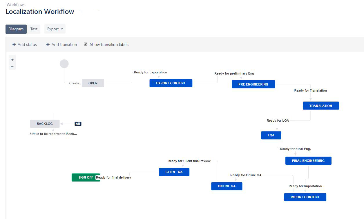Select the BACKLOG status node
Screen dimensions: 364x219
point(45,123)
